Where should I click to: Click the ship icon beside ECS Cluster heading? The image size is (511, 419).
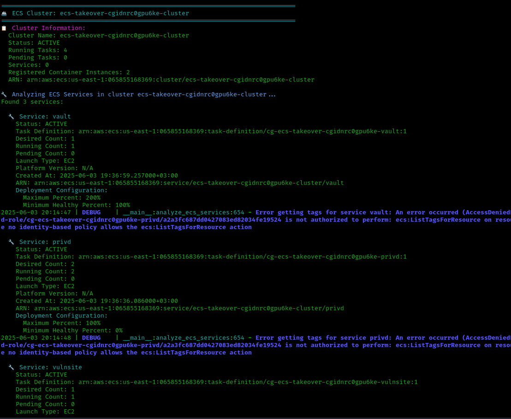click(4, 13)
